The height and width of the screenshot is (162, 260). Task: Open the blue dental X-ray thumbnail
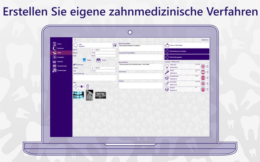tap(78, 95)
